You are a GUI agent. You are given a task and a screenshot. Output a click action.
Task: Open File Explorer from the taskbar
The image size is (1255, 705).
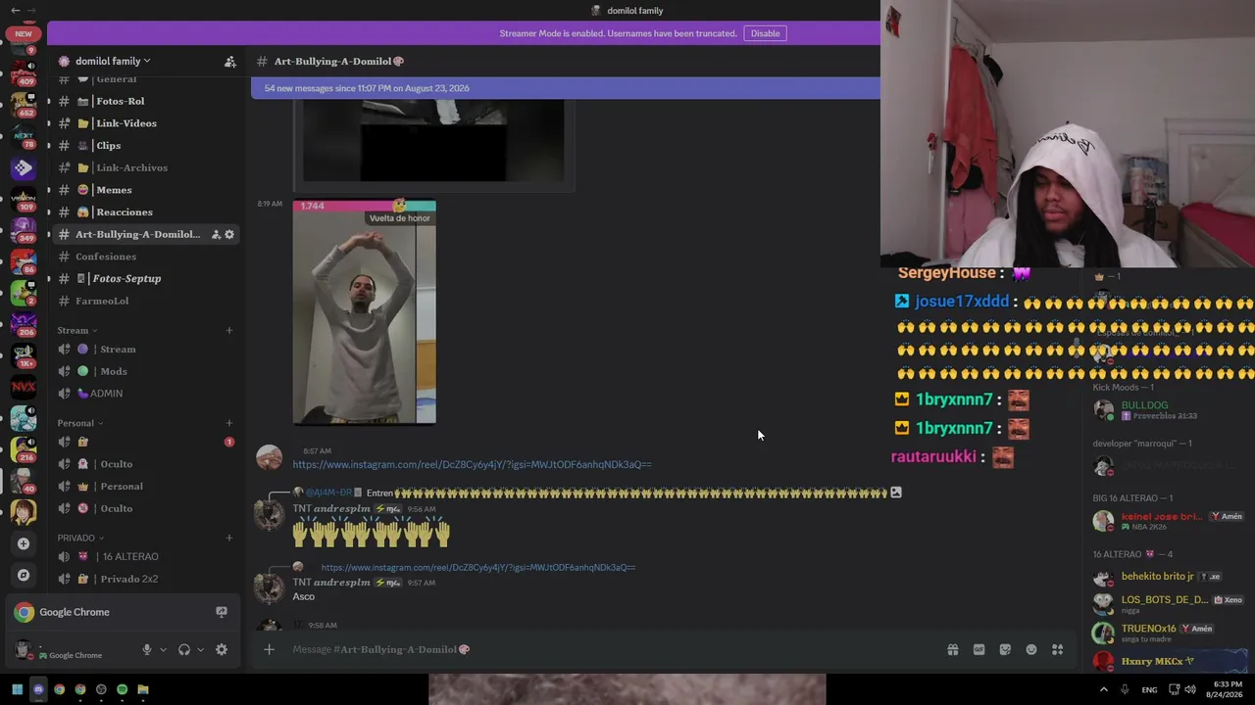pos(143,689)
